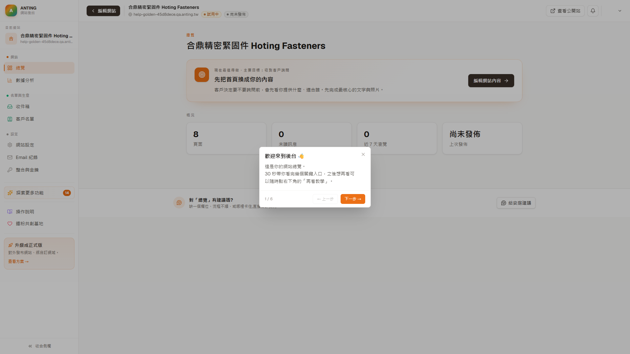The image size is (630, 354).
Task: Click 給安庭建議 feedback button
Action: tap(516, 203)
